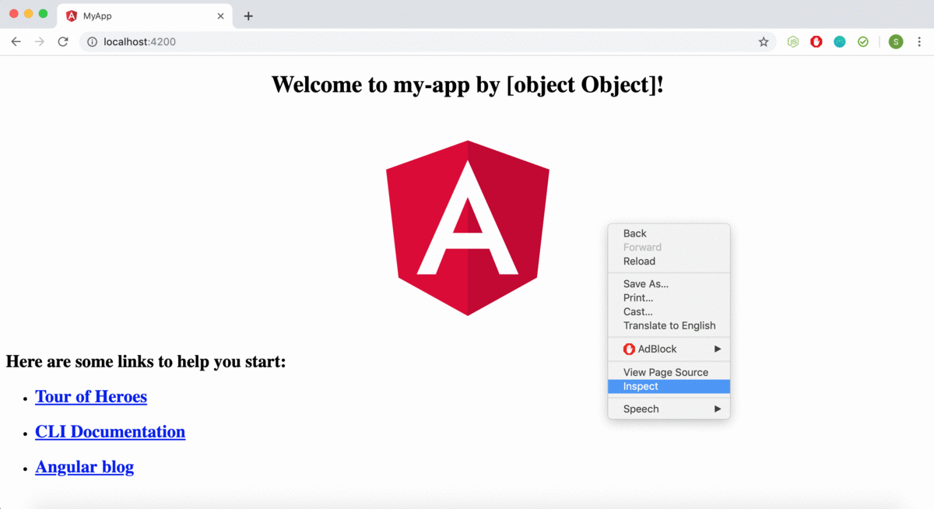Bookmark page with the star icon
This screenshot has width=934, height=509.
pos(764,42)
